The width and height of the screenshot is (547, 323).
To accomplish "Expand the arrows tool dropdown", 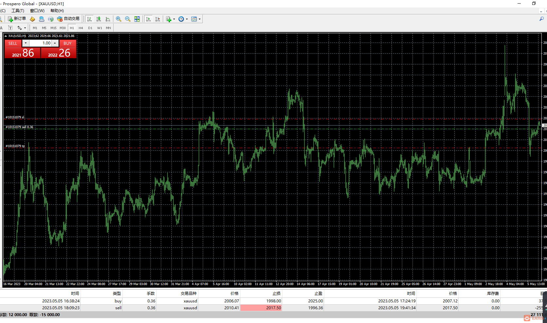I will (25, 28).
